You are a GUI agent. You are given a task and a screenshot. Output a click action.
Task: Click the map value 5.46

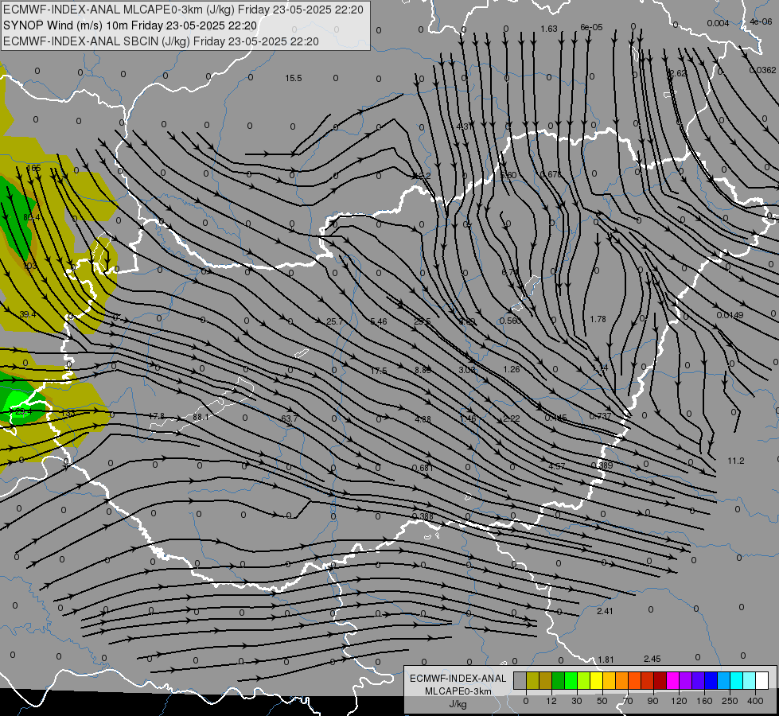[379, 322]
